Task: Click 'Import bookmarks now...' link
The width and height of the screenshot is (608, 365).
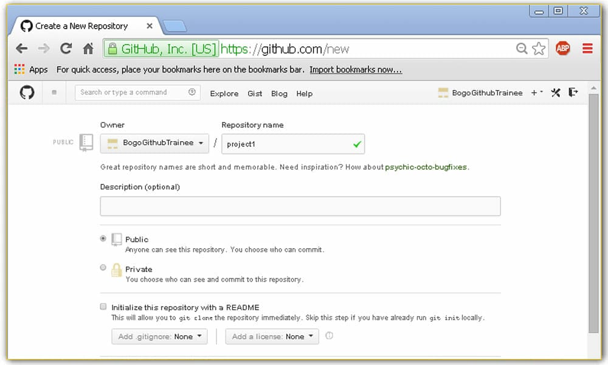Action: [x=356, y=69]
